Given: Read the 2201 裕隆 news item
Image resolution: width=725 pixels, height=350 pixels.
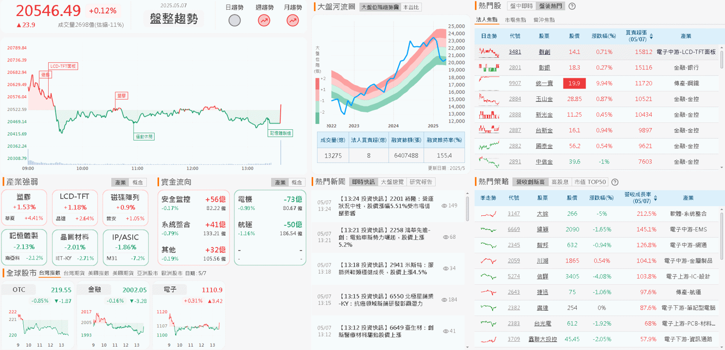Looking at the screenshot, I should 387,206.
